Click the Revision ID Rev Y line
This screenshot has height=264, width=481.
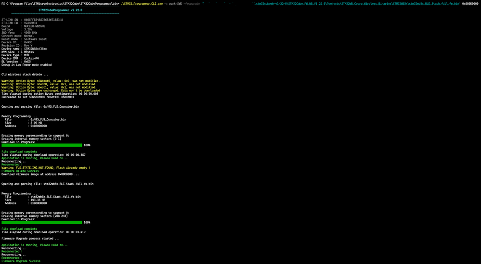(17, 46)
